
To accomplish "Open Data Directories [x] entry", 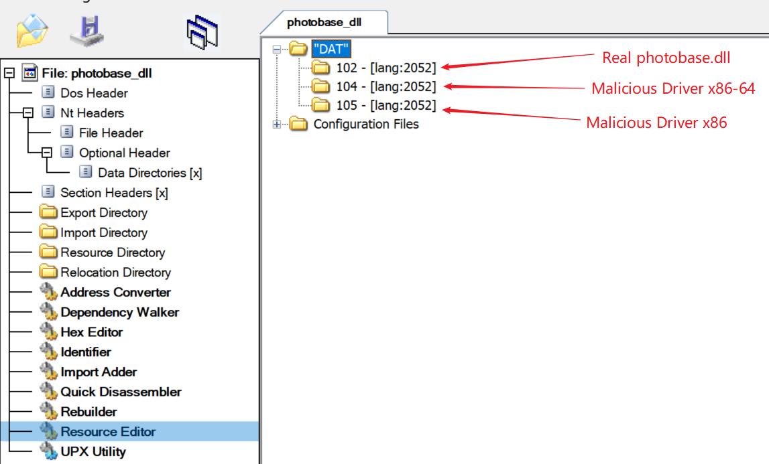I will point(150,173).
